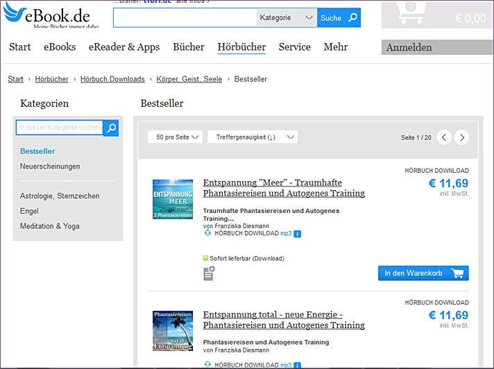Expand the 50 pro Seite dropdown
The height and width of the screenshot is (369, 494).
coord(175,137)
